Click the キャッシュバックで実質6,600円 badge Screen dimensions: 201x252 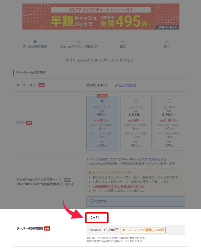[143, 230]
